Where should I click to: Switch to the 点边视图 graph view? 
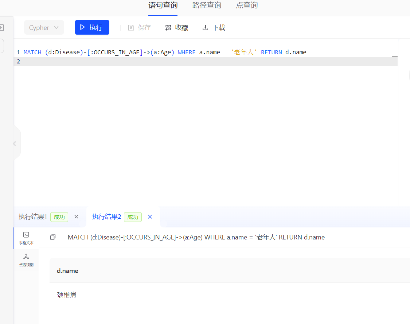[26, 259]
